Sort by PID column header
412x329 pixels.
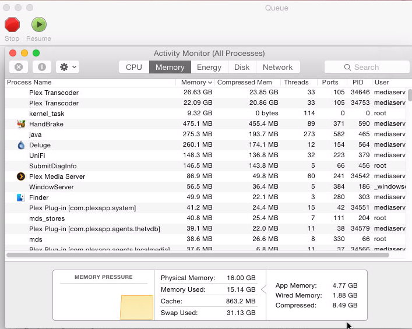(359, 82)
